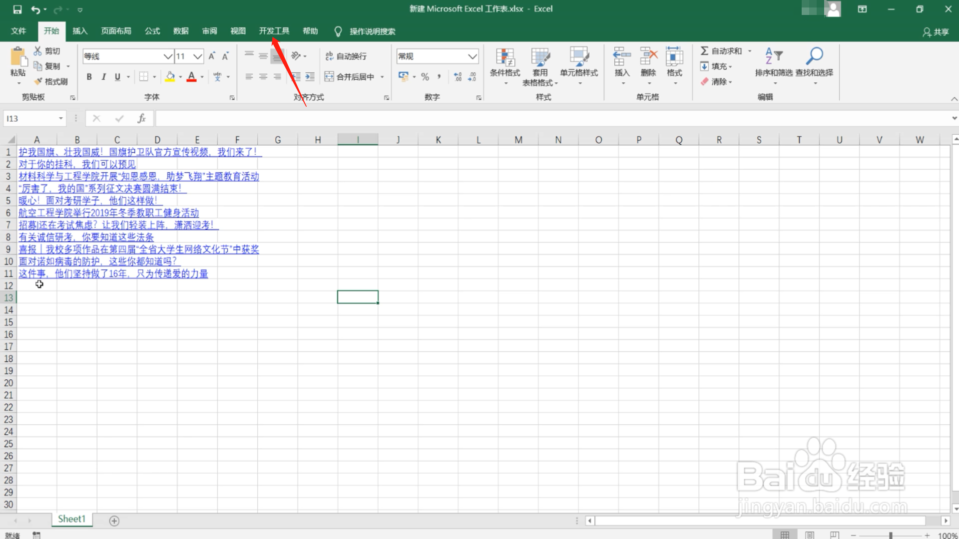
Task: Add new sheet with plus icon
Action: pyautogui.click(x=114, y=521)
